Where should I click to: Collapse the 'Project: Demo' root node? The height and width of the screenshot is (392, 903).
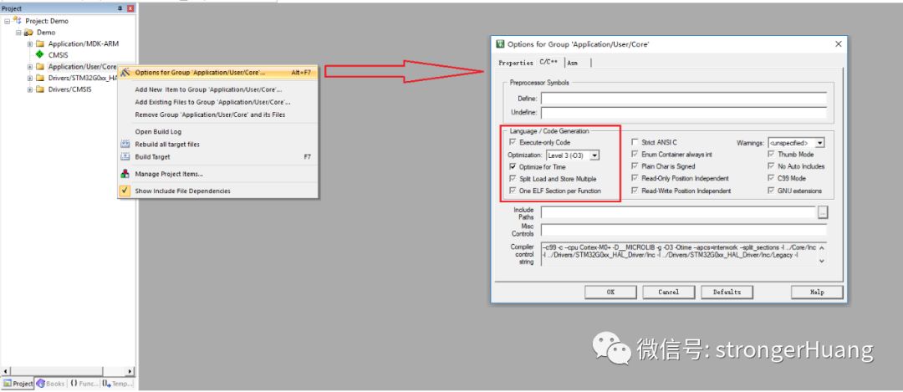(7, 21)
